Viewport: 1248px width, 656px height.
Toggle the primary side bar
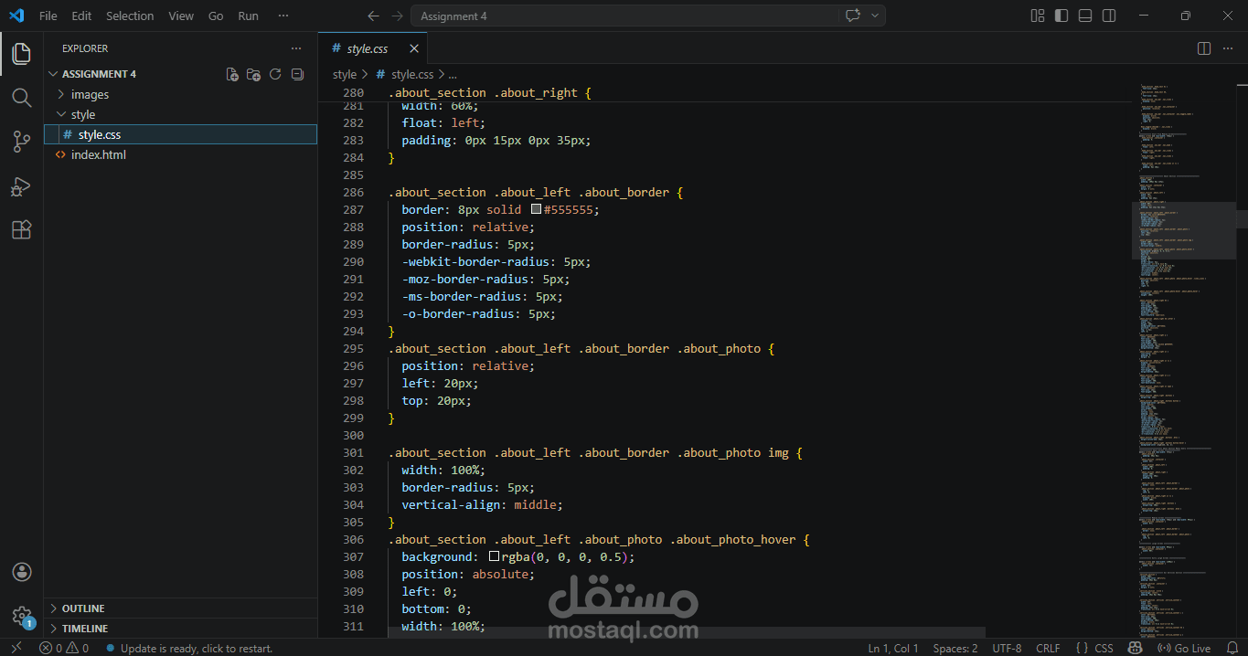pos(1061,16)
